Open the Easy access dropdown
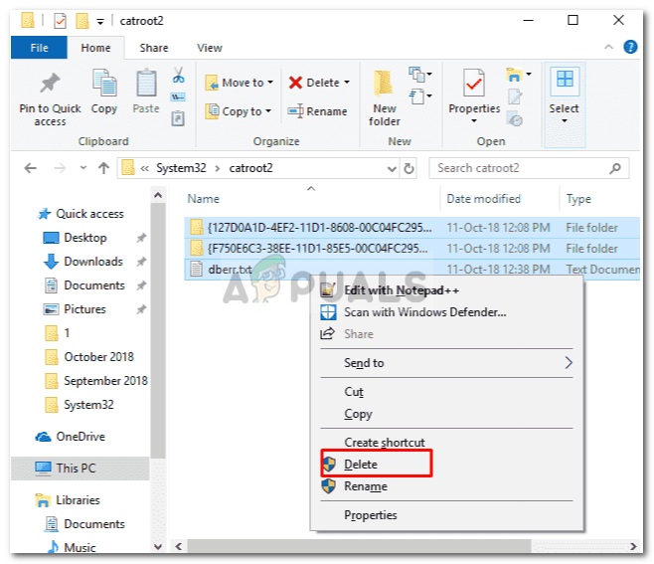This screenshot has height=564, width=654. tap(419, 96)
